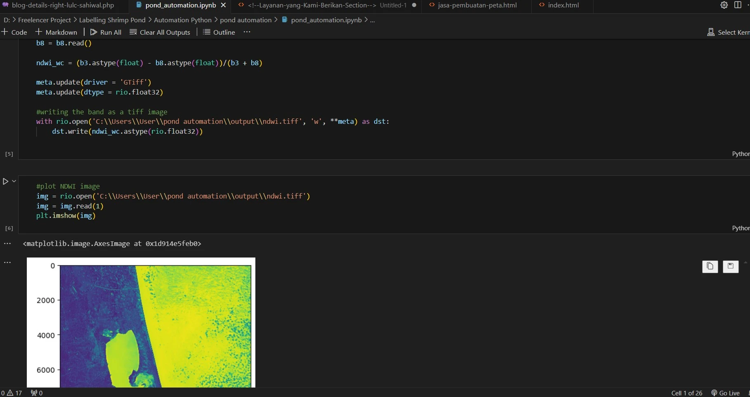Run All notebook cells

pyautogui.click(x=106, y=32)
